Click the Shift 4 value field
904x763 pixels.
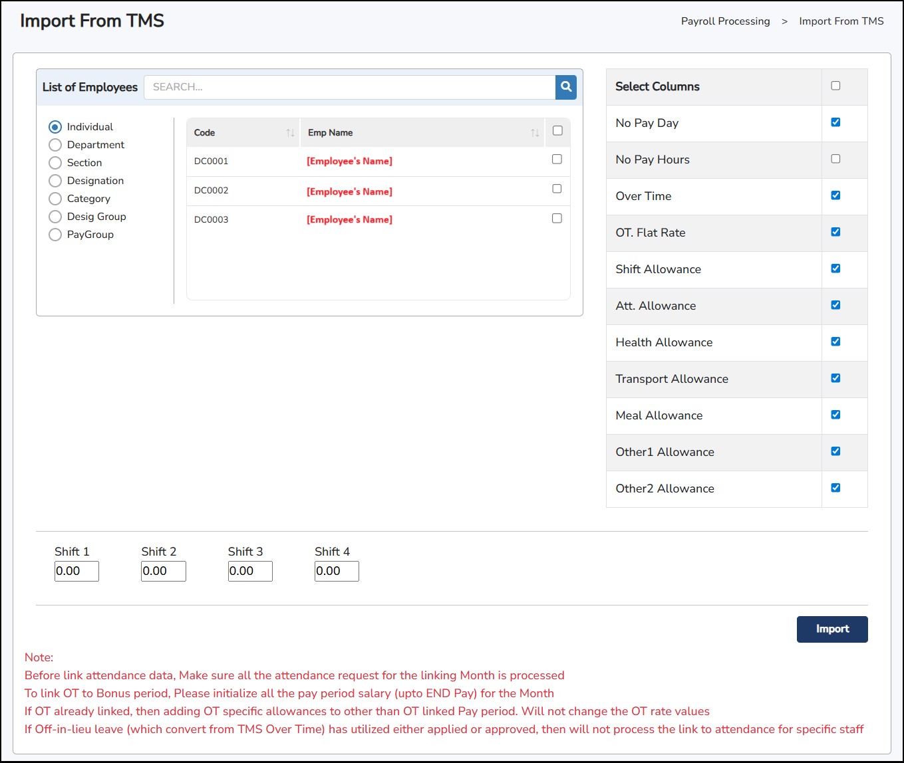point(337,571)
